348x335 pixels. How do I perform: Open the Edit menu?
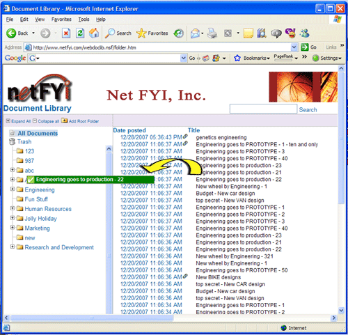point(24,20)
